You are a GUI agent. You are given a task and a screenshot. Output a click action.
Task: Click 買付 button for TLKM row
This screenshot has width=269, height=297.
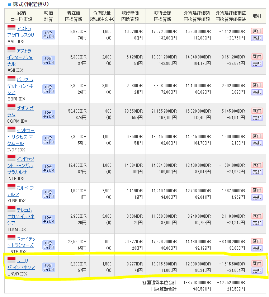pos(257,216)
